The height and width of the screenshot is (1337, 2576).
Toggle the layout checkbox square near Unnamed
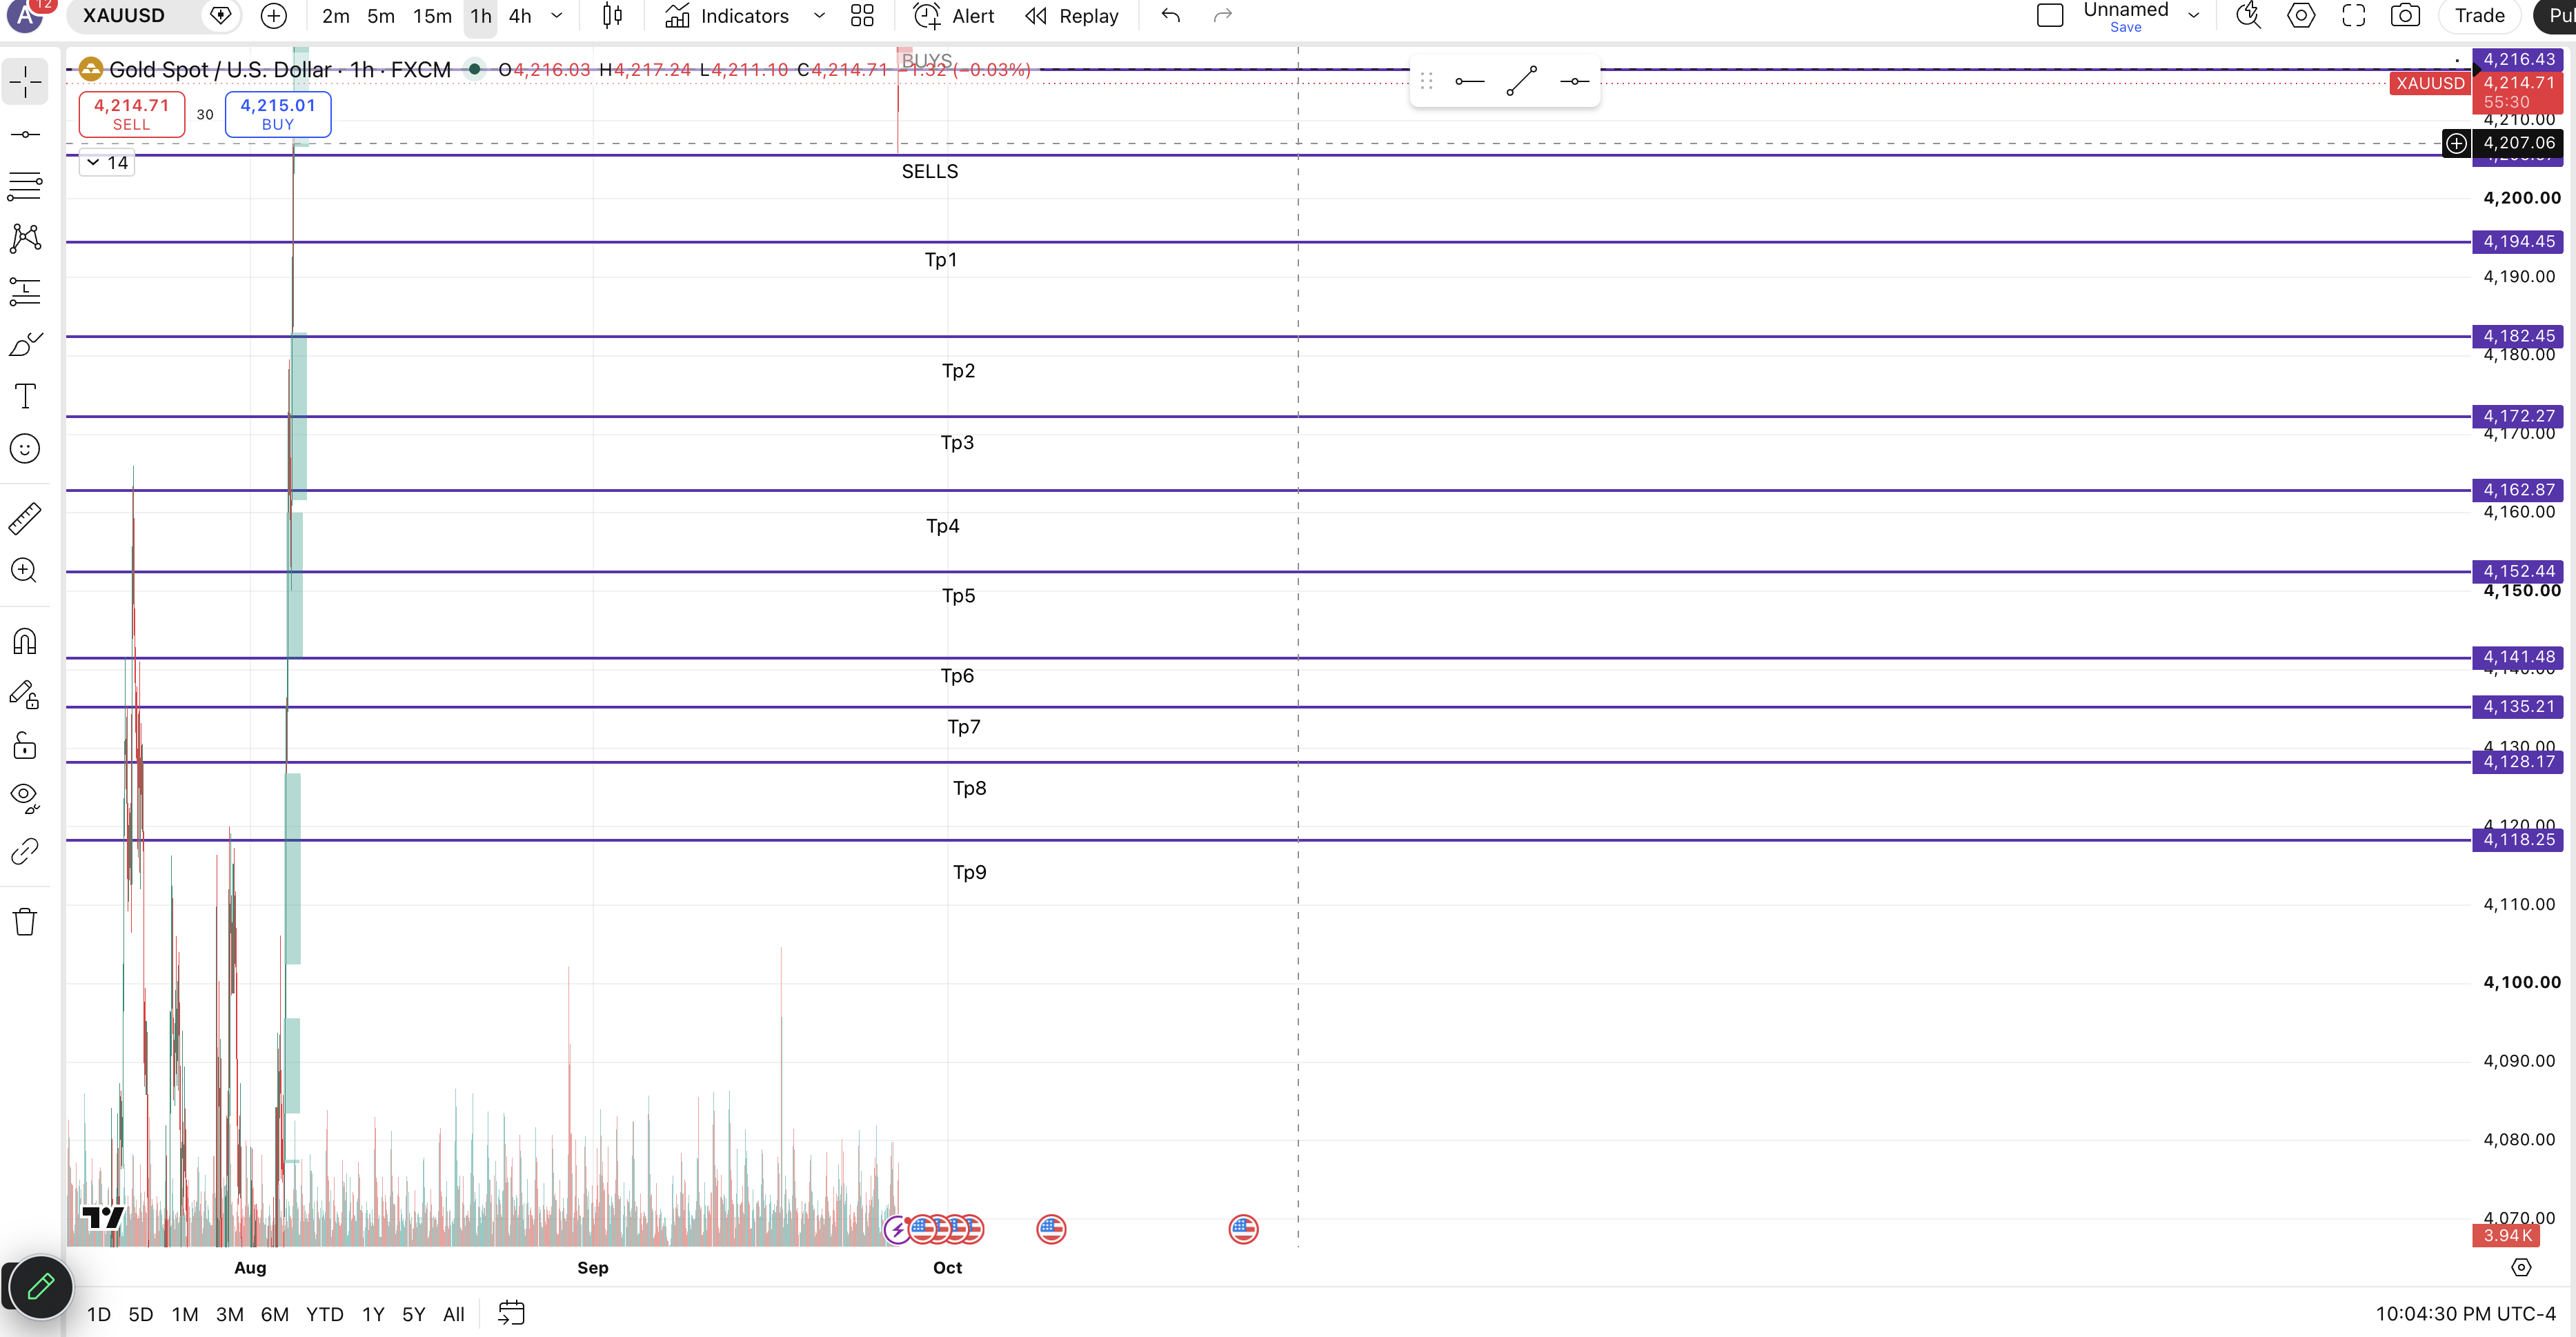click(x=2050, y=16)
